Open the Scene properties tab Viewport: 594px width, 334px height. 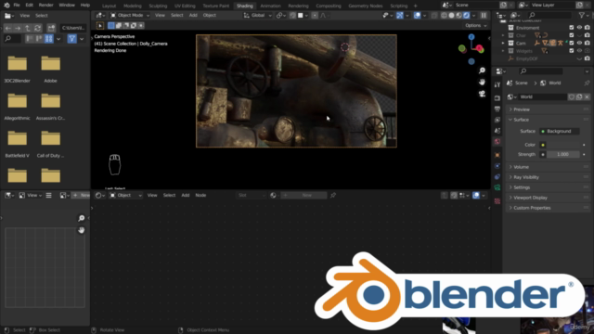click(x=497, y=131)
